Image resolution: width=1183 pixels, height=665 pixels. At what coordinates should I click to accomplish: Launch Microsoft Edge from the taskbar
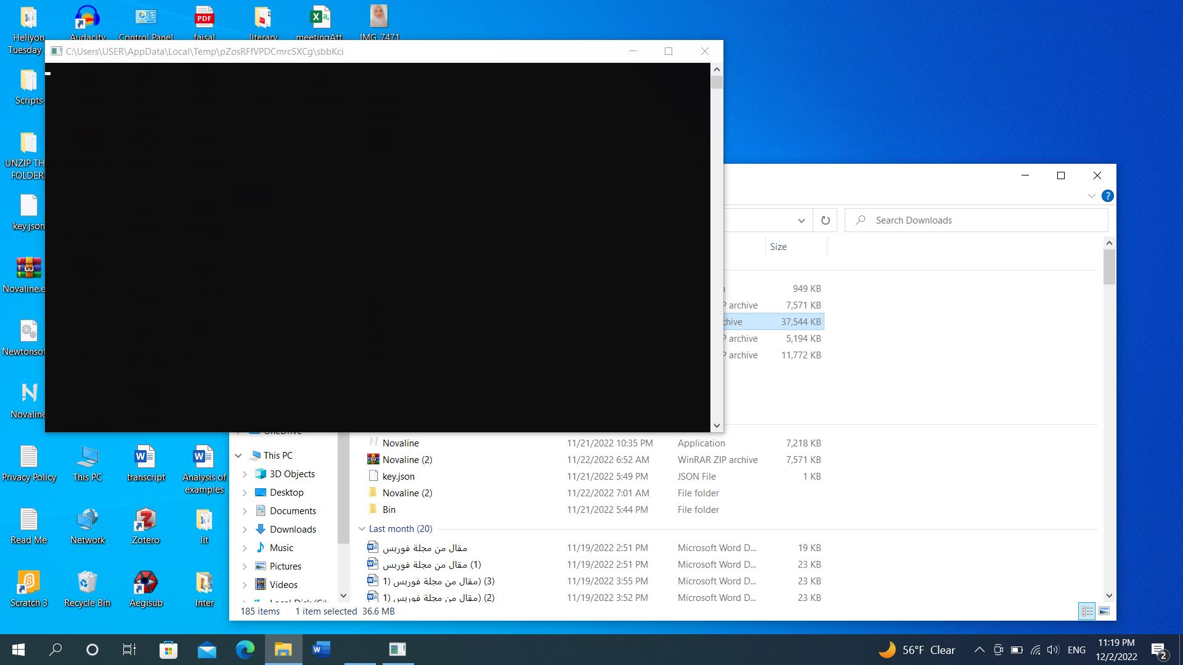pos(245,650)
